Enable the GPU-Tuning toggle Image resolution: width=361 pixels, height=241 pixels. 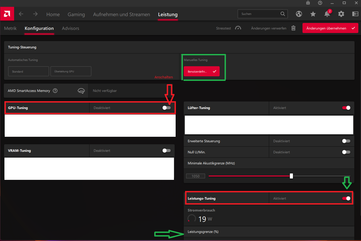pos(166,108)
